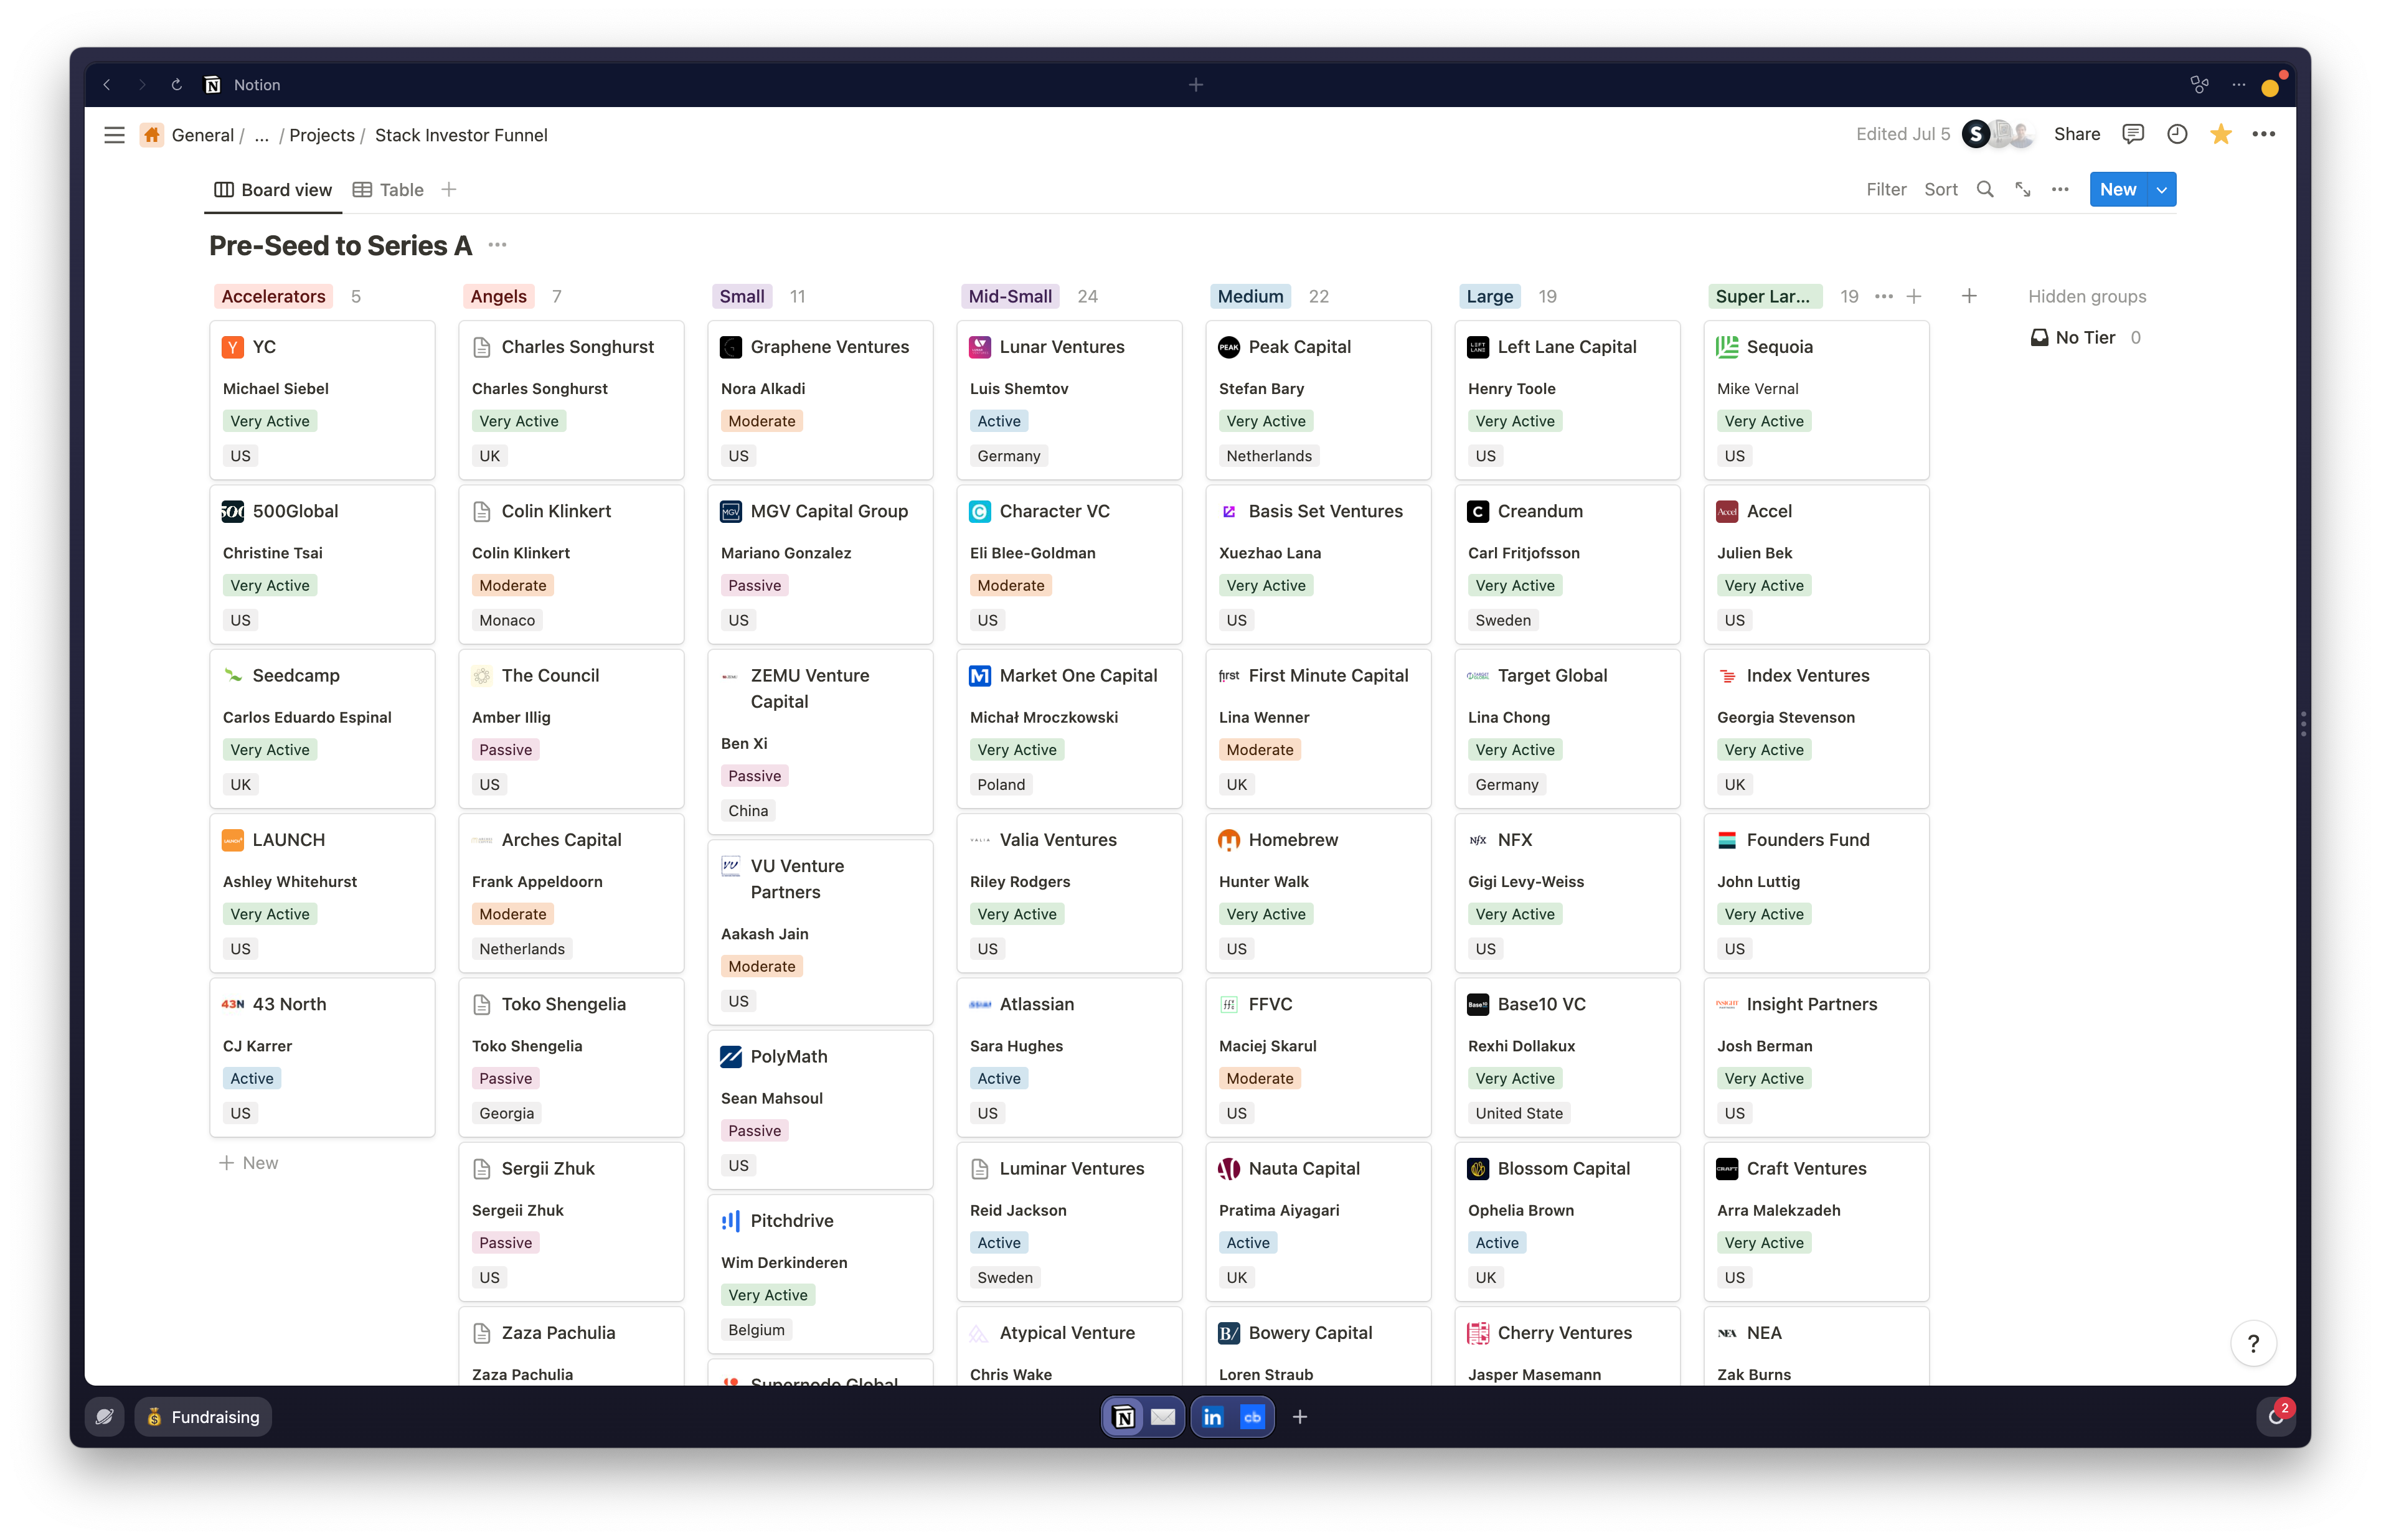Switch to the Board view tab
The height and width of the screenshot is (1540, 2381).
pos(273,189)
